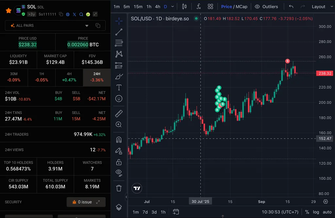The image size is (335, 218).
Task: Switch chart to 5m interval
Action: [127, 7]
